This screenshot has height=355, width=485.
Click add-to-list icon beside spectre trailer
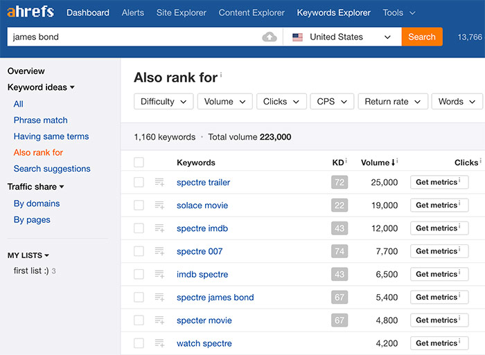[159, 183]
